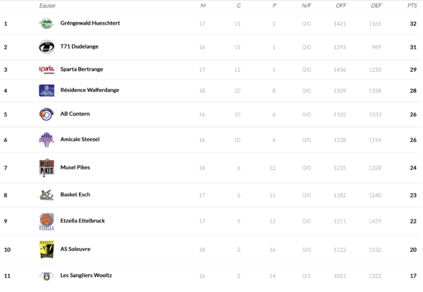The width and height of the screenshot is (423, 292).
Task: Click the Basket Esch logo
Action: tap(47, 195)
